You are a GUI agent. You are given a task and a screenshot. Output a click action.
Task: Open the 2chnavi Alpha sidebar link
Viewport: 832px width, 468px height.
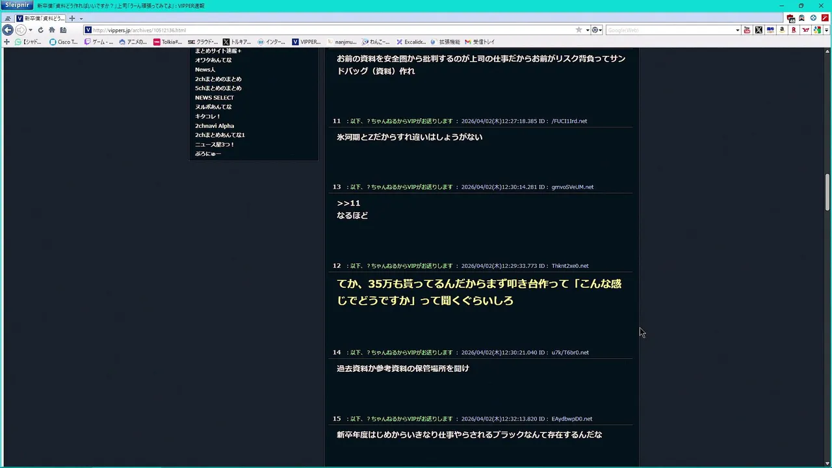tap(214, 125)
